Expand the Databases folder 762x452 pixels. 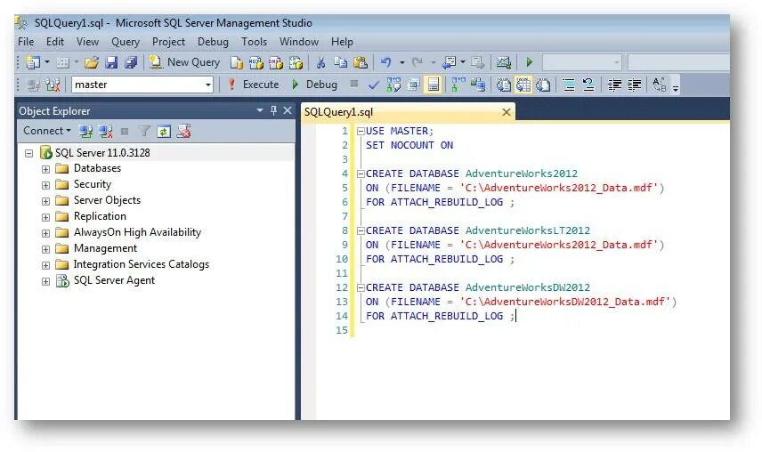click(x=45, y=169)
